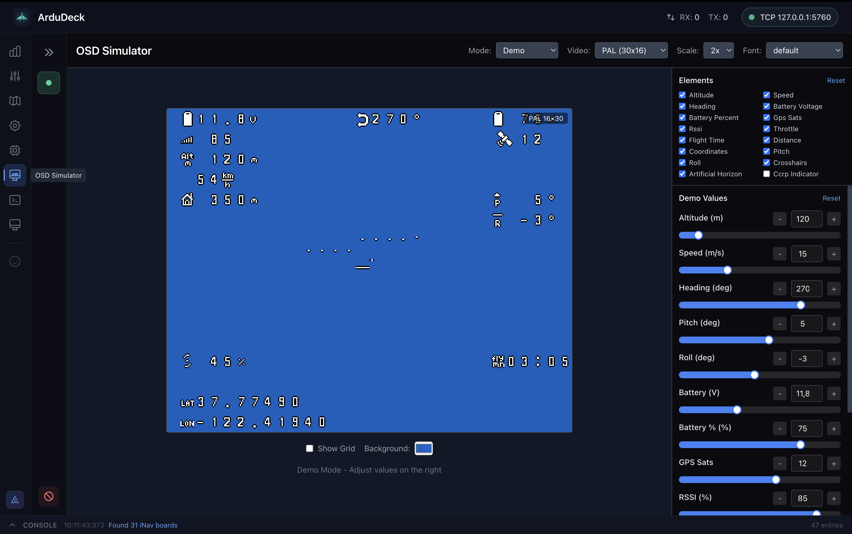This screenshot has height=534, width=852.
Task: Click the CONSOLE label in status bar
Action: point(40,525)
